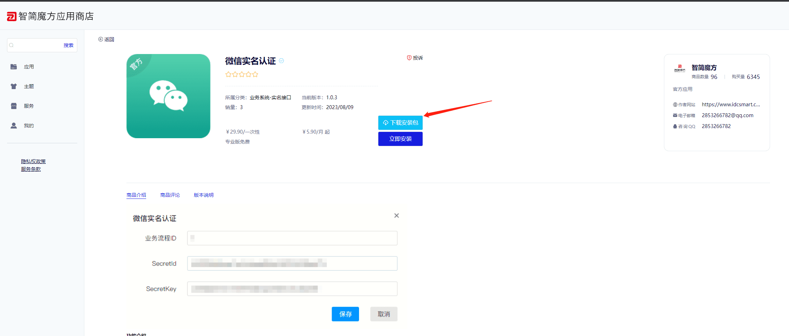Click the five-star rating row
The width and height of the screenshot is (789, 336).
click(242, 74)
